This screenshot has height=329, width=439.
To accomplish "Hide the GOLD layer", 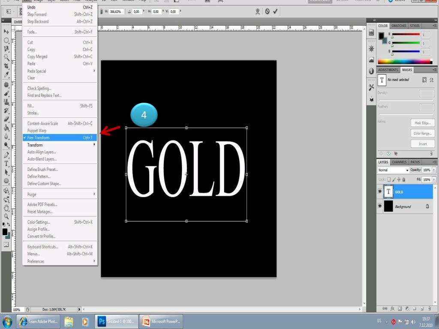I will (380, 191).
